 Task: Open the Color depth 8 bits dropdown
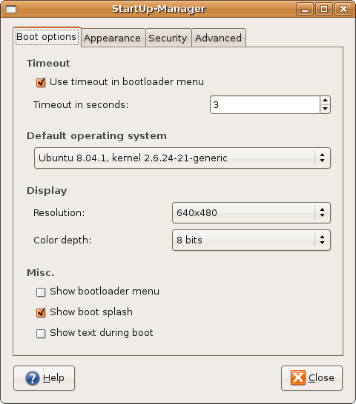[x=251, y=240]
